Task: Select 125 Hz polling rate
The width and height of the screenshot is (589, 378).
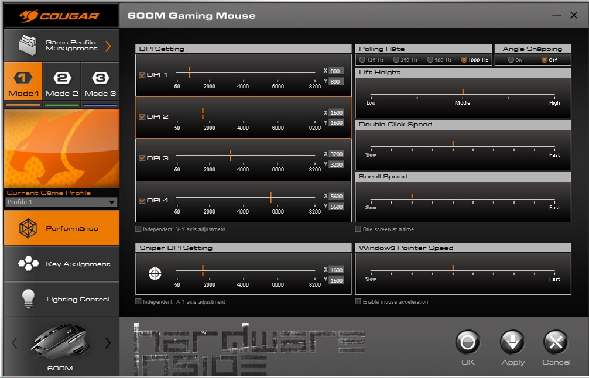Action: [x=362, y=60]
